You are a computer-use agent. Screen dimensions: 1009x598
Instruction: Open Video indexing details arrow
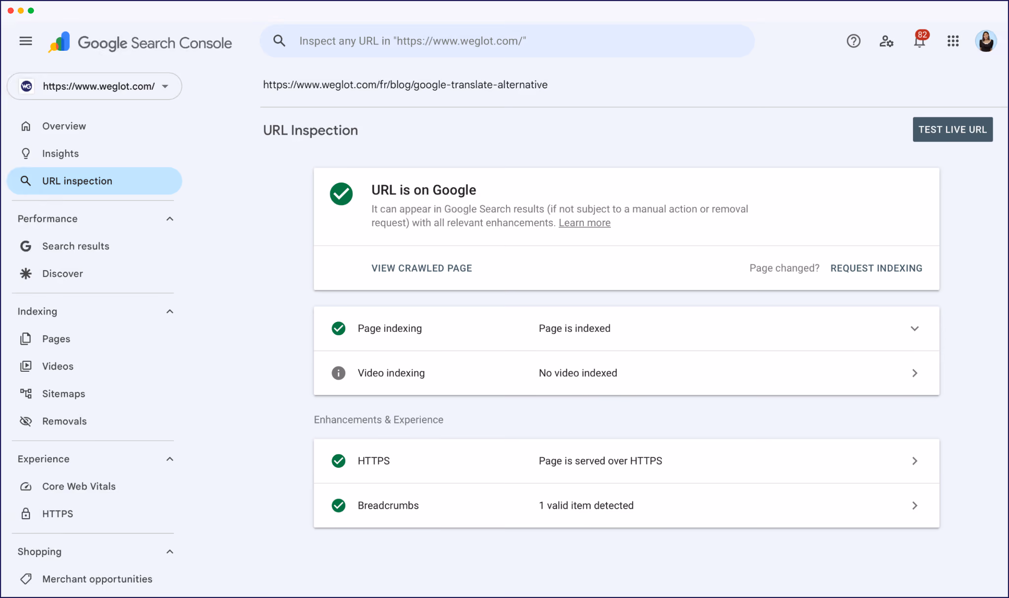point(914,373)
